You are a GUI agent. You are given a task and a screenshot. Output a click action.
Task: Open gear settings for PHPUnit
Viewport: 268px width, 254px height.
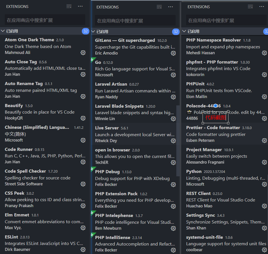[264, 97]
